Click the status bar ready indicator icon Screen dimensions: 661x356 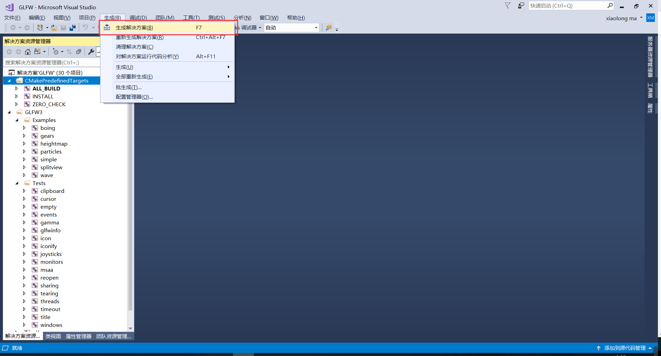5,348
